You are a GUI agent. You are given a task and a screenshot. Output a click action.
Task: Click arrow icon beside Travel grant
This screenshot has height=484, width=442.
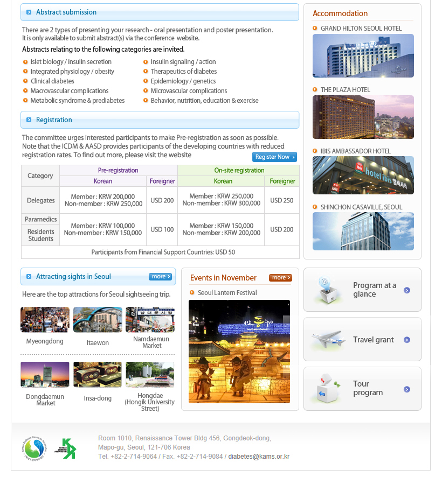(407, 340)
